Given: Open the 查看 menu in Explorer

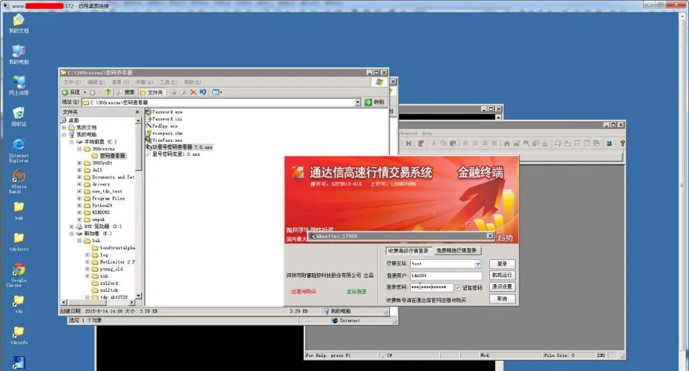Looking at the screenshot, I should [x=119, y=82].
